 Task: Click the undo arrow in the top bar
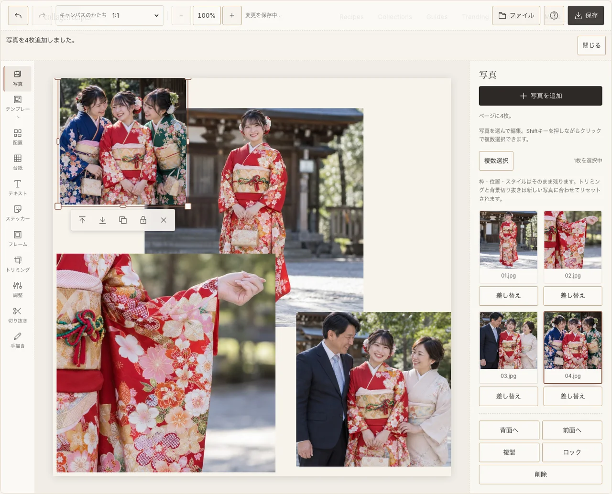(18, 15)
